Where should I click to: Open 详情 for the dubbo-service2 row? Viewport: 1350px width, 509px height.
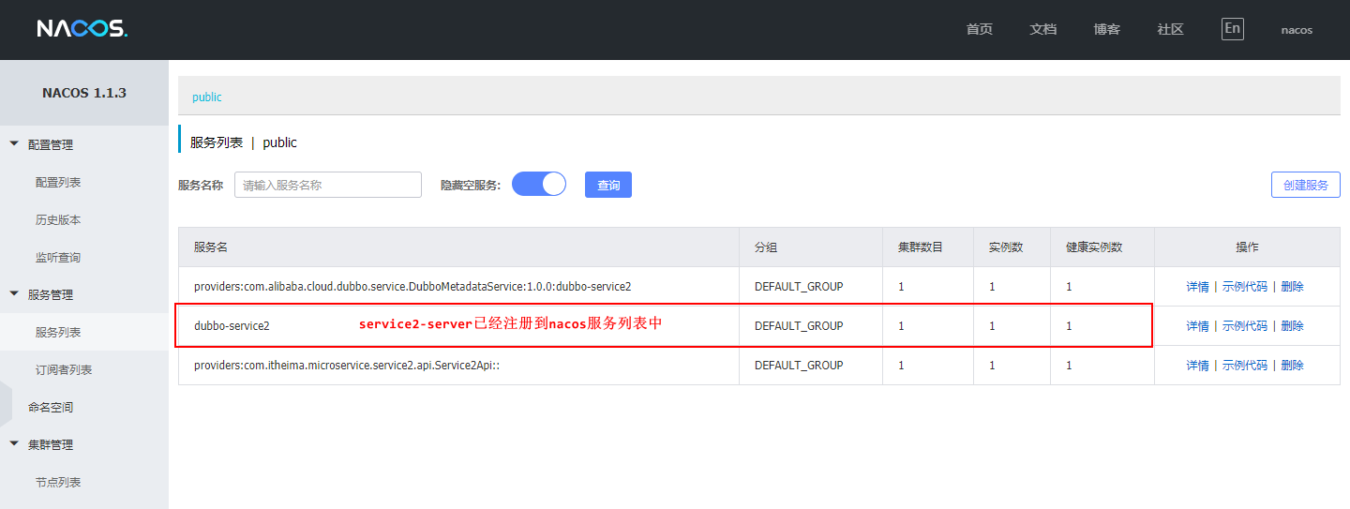pyautogui.click(x=1197, y=326)
